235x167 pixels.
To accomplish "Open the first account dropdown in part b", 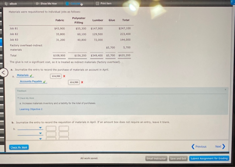I will pos(30,128).
